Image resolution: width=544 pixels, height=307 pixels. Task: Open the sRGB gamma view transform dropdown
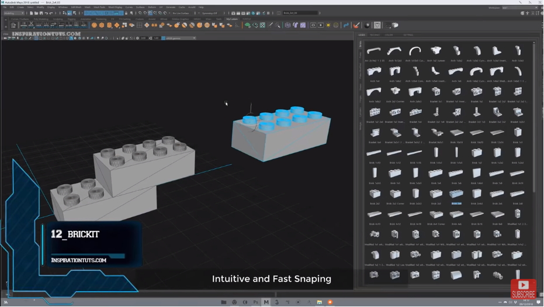point(181,38)
